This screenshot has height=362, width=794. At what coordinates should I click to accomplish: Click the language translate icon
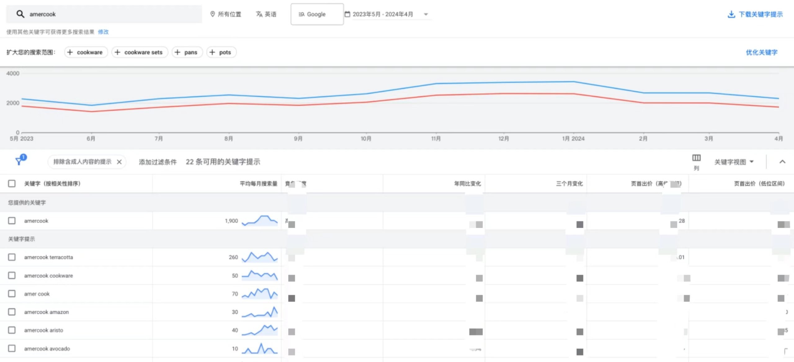coord(259,14)
